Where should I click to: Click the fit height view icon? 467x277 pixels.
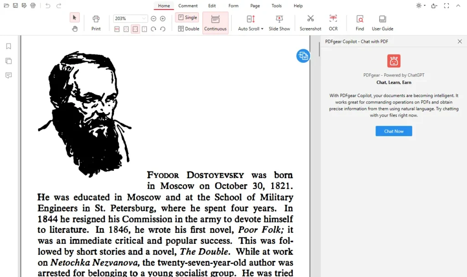[x=145, y=29]
